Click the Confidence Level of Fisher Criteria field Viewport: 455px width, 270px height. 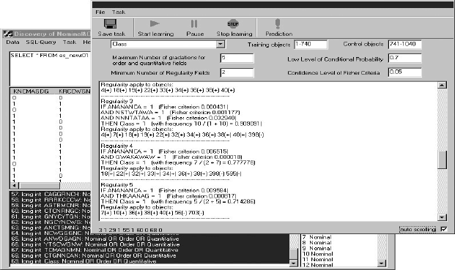(x=404, y=72)
